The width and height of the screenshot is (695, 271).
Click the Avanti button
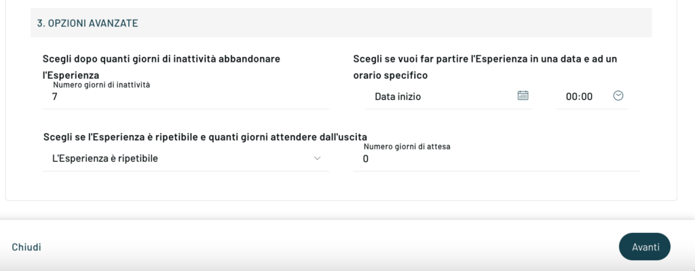(x=645, y=247)
